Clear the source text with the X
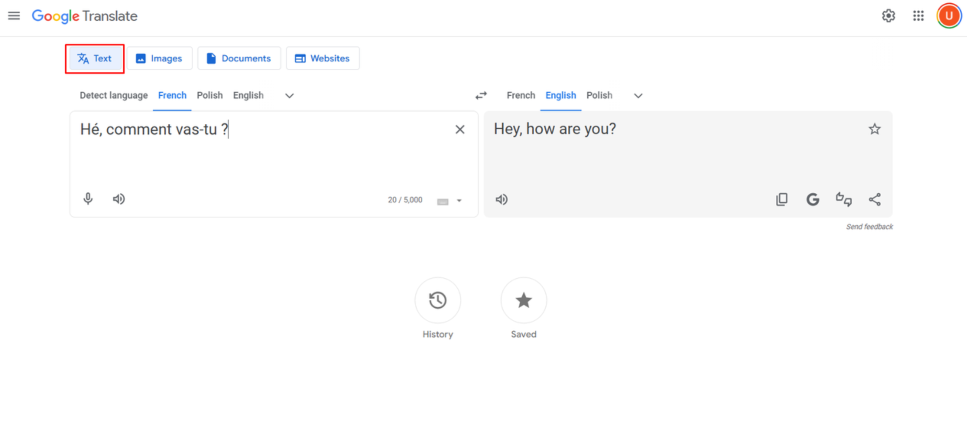 coord(460,129)
